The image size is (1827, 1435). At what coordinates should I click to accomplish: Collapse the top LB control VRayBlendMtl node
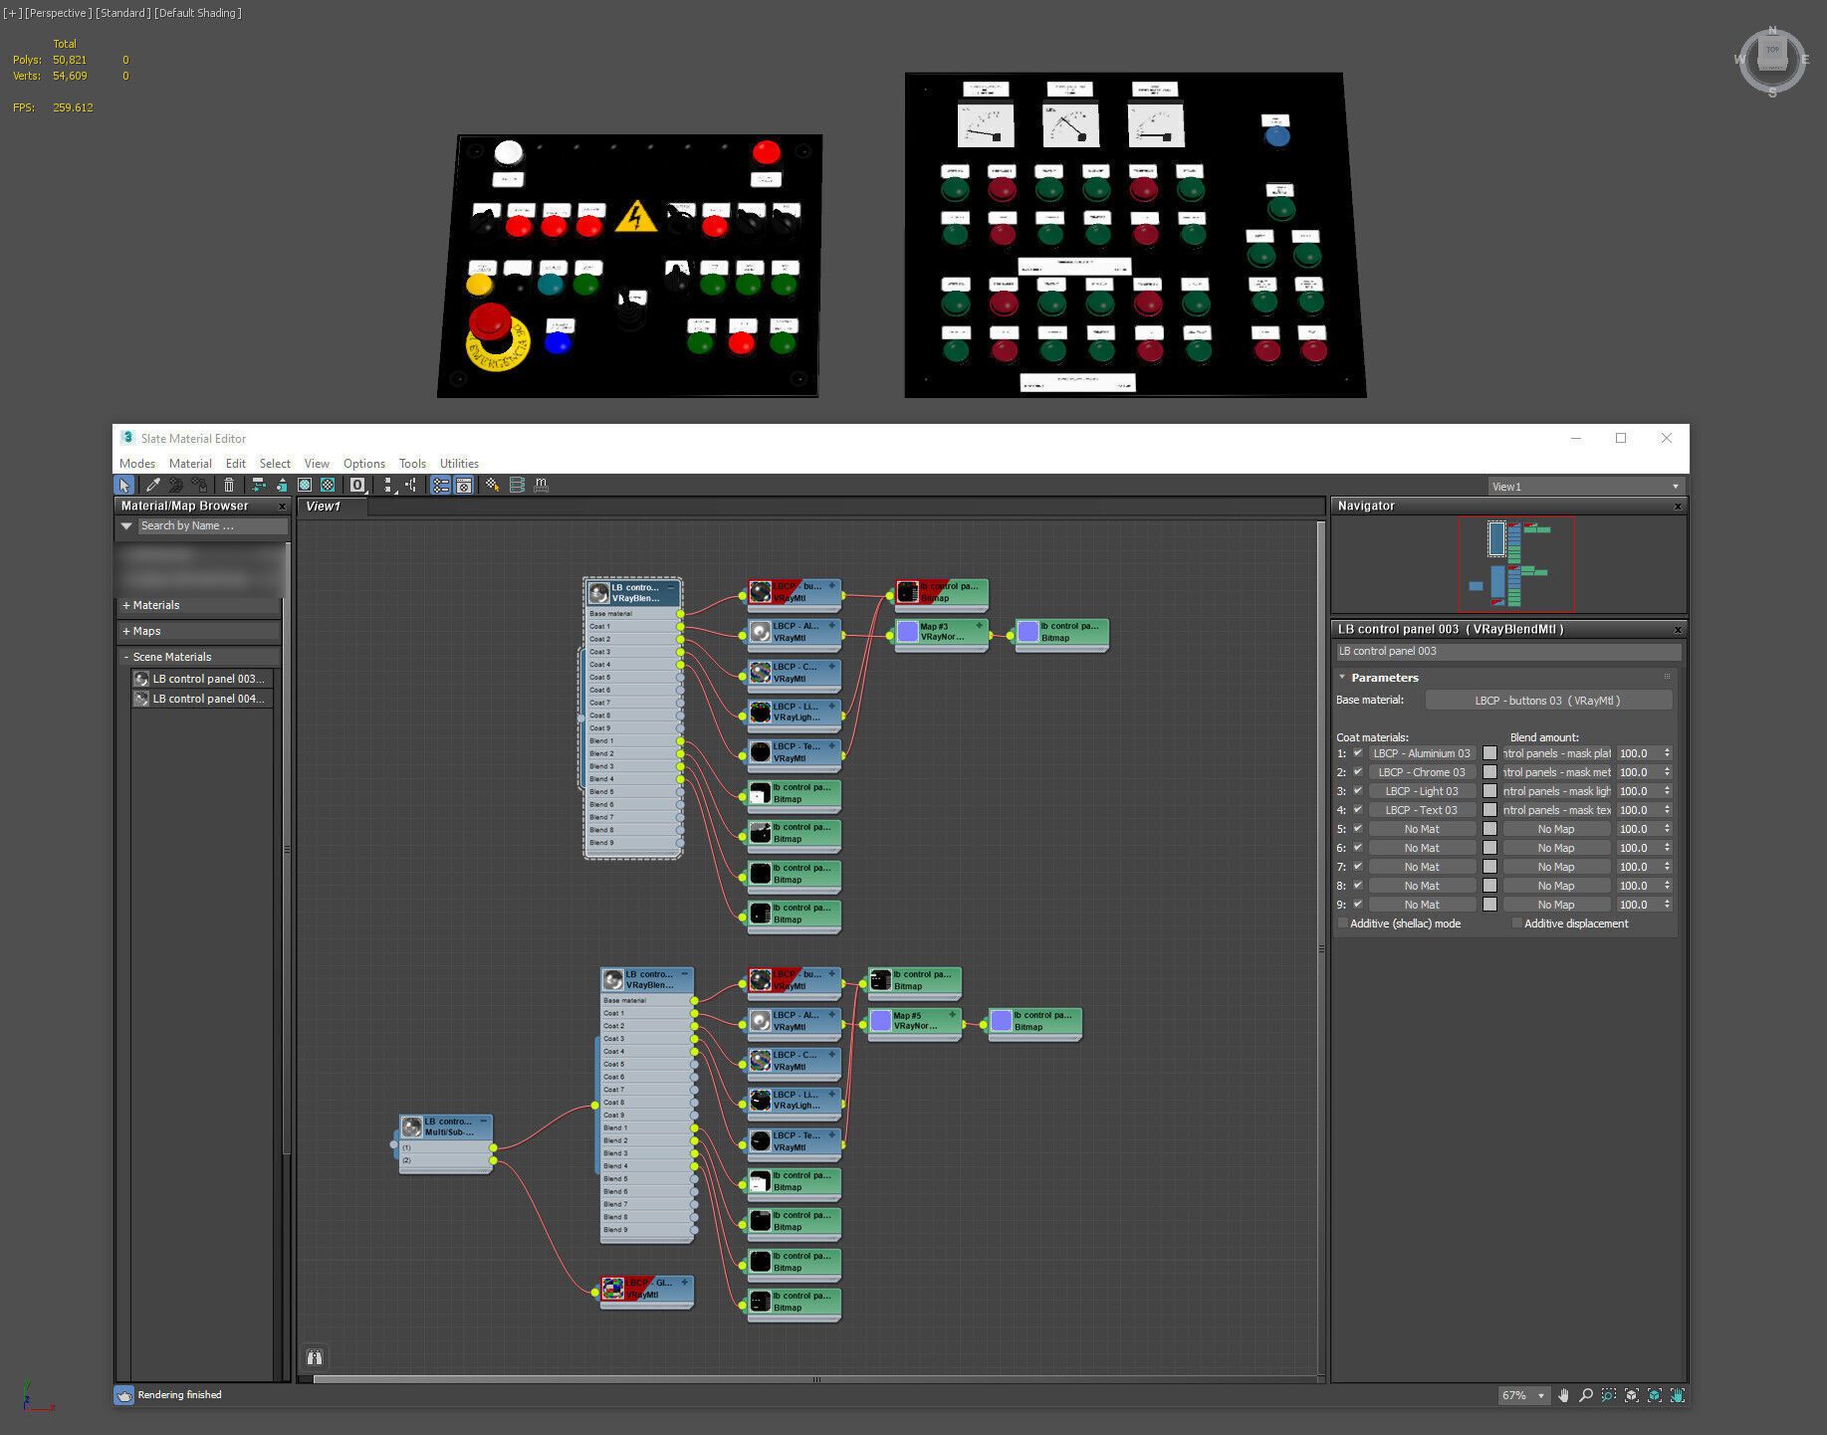point(672,588)
